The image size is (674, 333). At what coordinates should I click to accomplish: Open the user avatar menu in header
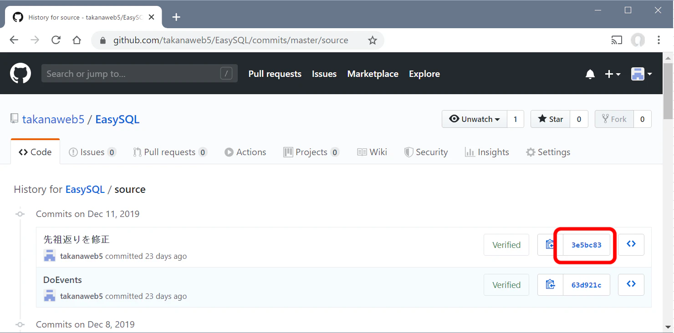[641, 74]
